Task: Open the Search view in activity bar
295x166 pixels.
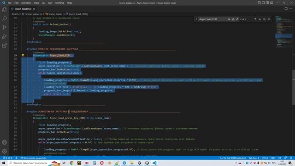Action: click(4, 18)
